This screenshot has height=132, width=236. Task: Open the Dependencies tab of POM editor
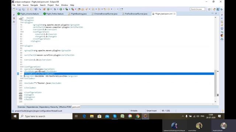click(32, 107)
